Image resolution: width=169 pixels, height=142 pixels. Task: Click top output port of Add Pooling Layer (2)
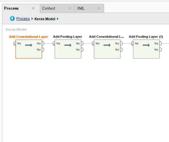[161, 44]
